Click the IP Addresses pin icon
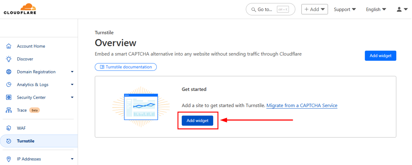412x165 pixels. [x=9, y=159]
